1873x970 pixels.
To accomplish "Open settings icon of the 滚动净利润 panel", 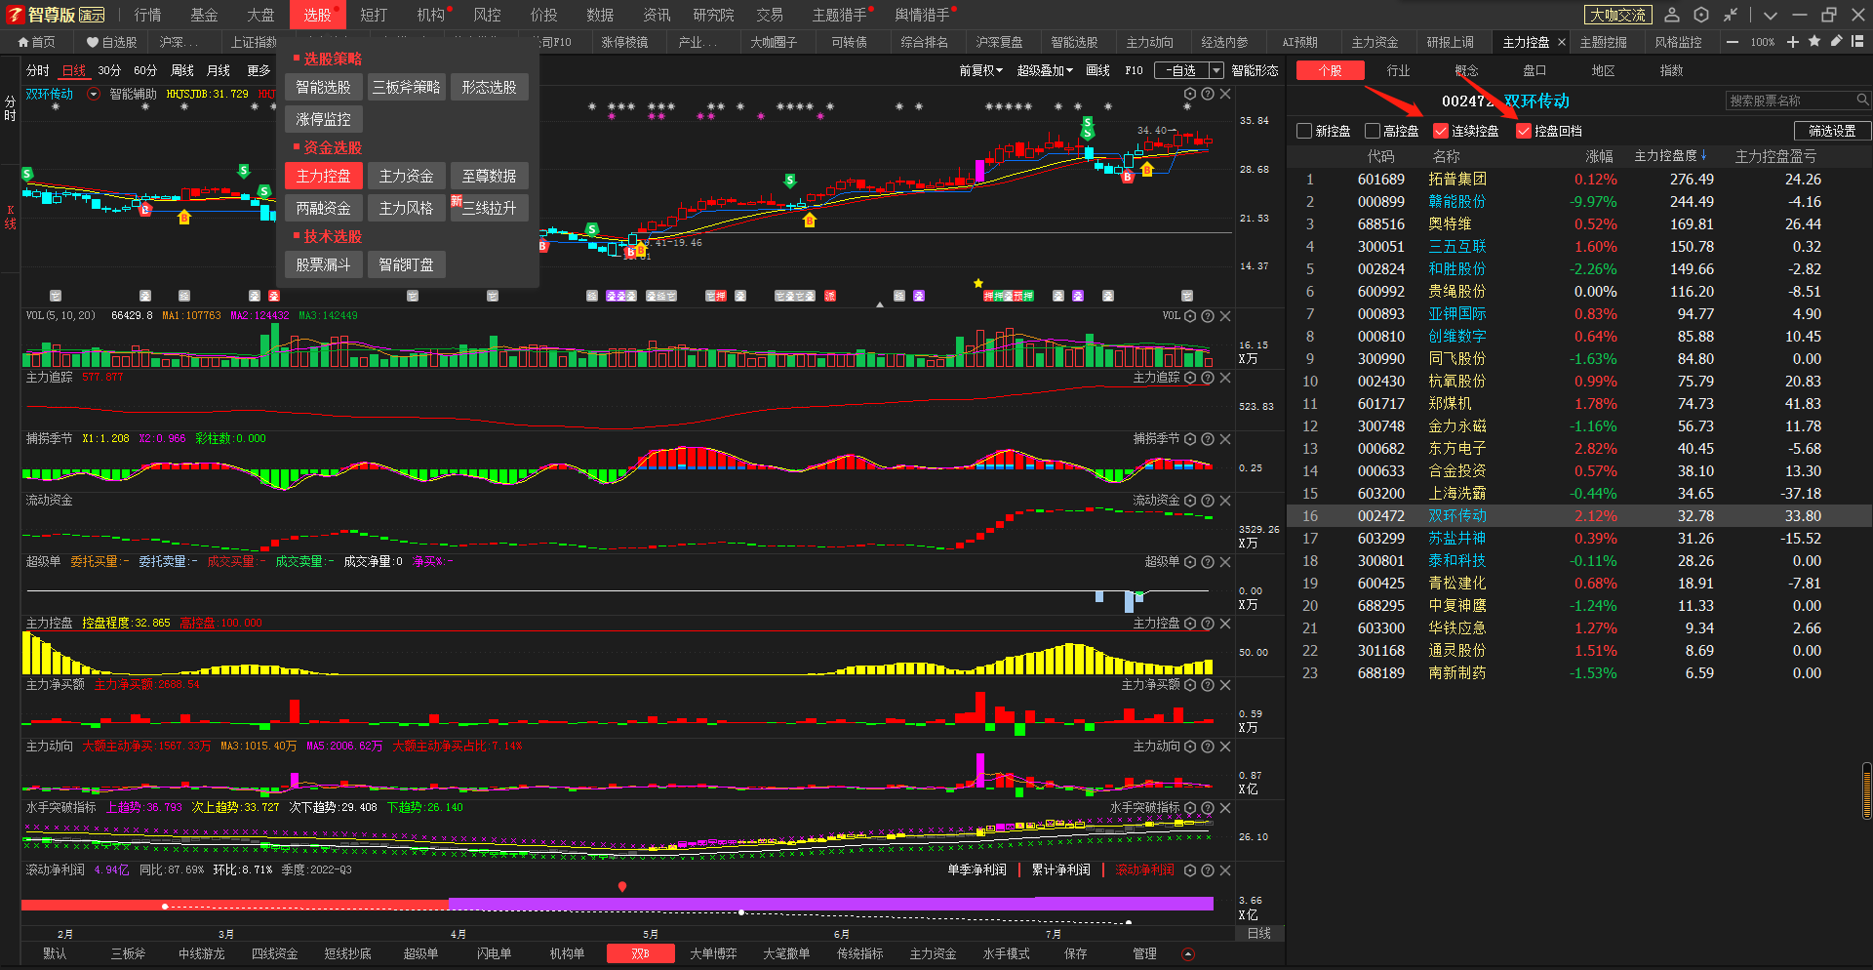I will point(1190,870).
